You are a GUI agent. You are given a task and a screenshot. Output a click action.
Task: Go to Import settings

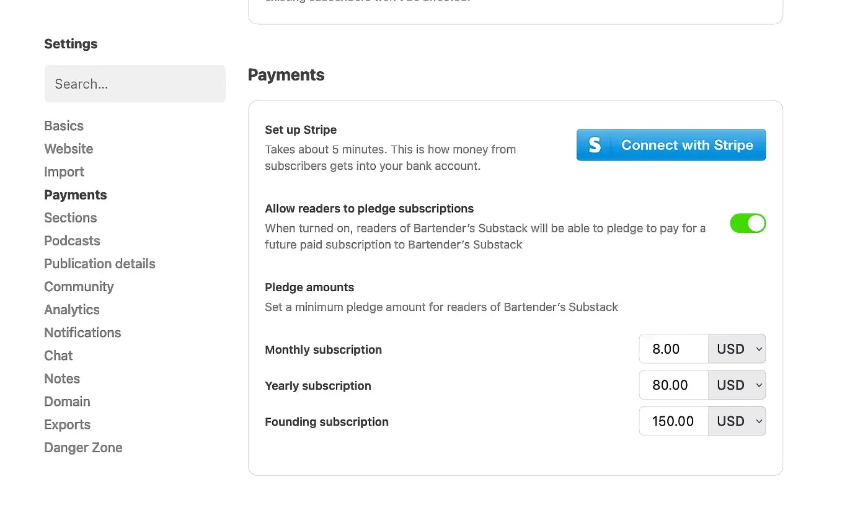point(64,172)
